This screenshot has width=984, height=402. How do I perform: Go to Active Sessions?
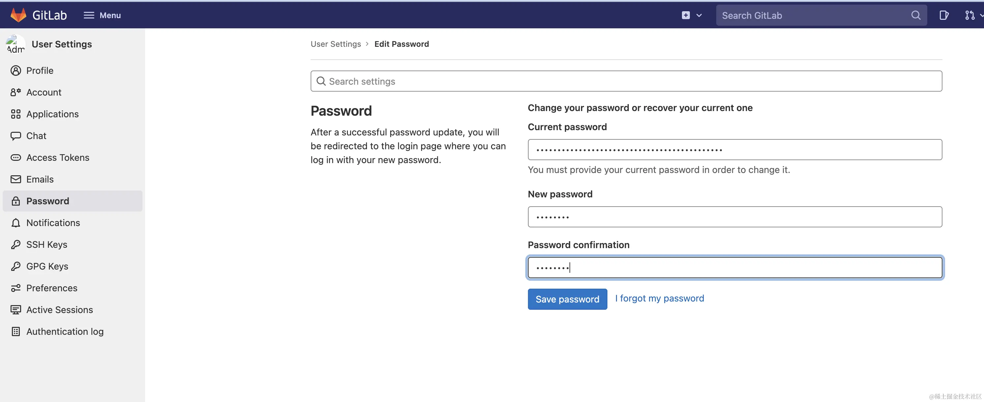pyautogui.click(x=60, y=310)
